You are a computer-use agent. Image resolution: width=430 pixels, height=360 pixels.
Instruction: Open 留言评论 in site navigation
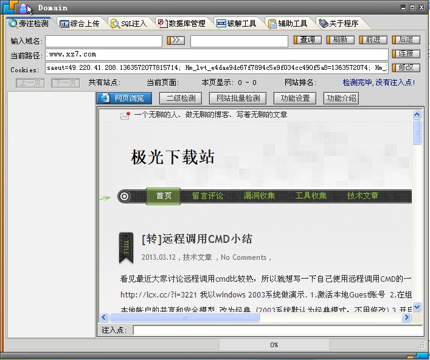207,196
